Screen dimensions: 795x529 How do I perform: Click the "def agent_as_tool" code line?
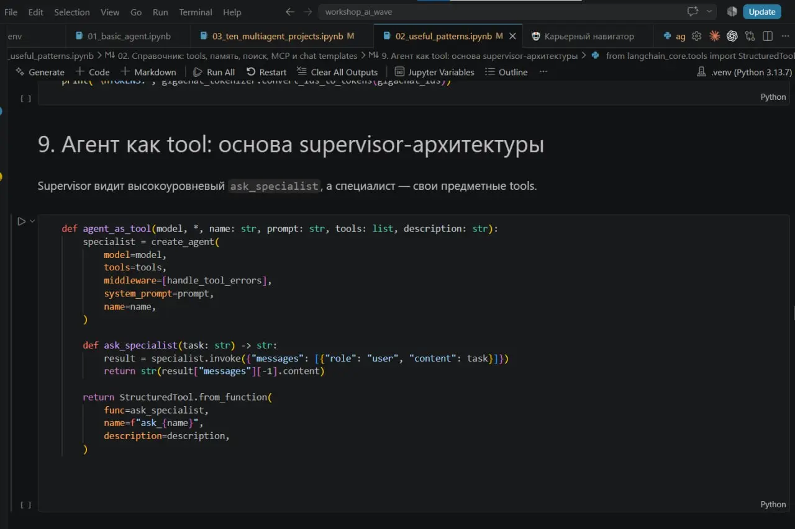click(x=279, y=228)
